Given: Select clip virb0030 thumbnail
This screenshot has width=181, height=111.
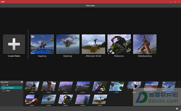Looking at the screenshot, I should [83, 99].
